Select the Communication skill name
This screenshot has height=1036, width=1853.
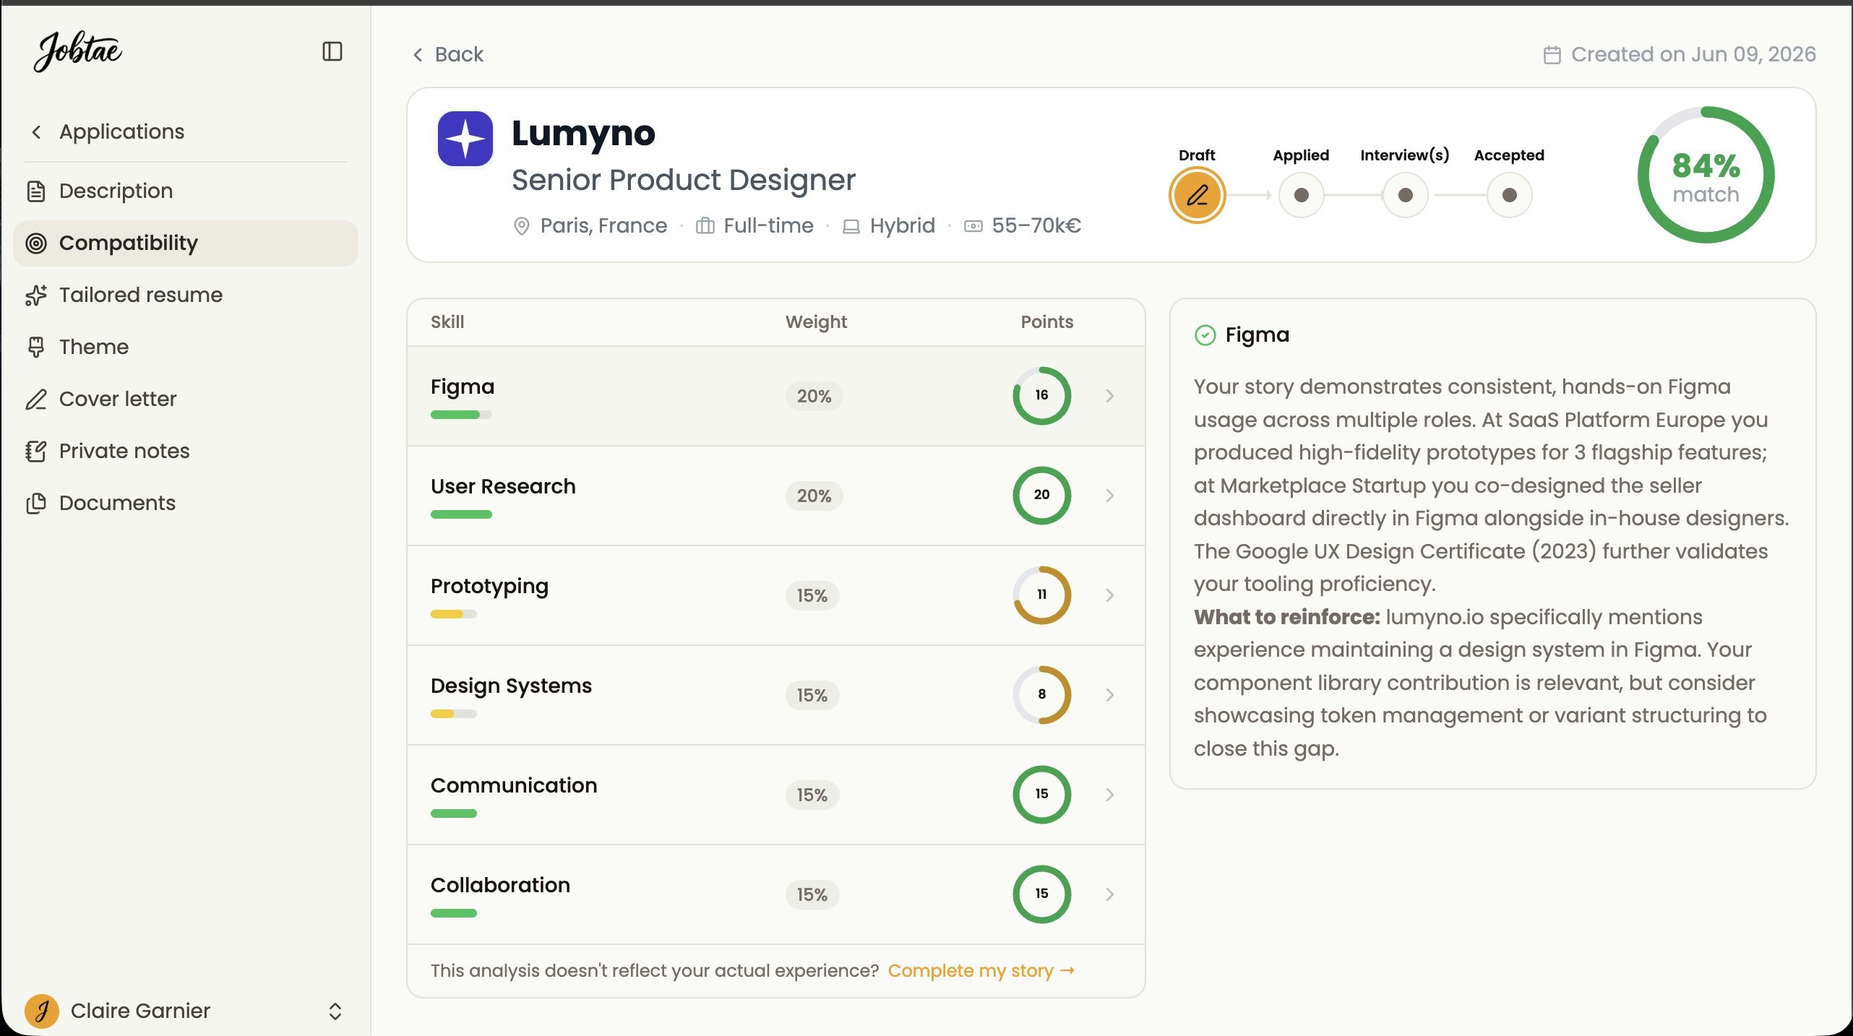click(x=514, y=786)
